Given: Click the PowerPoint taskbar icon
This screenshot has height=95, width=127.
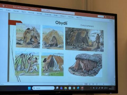Looking at the screenshot, I should point(82,88).
